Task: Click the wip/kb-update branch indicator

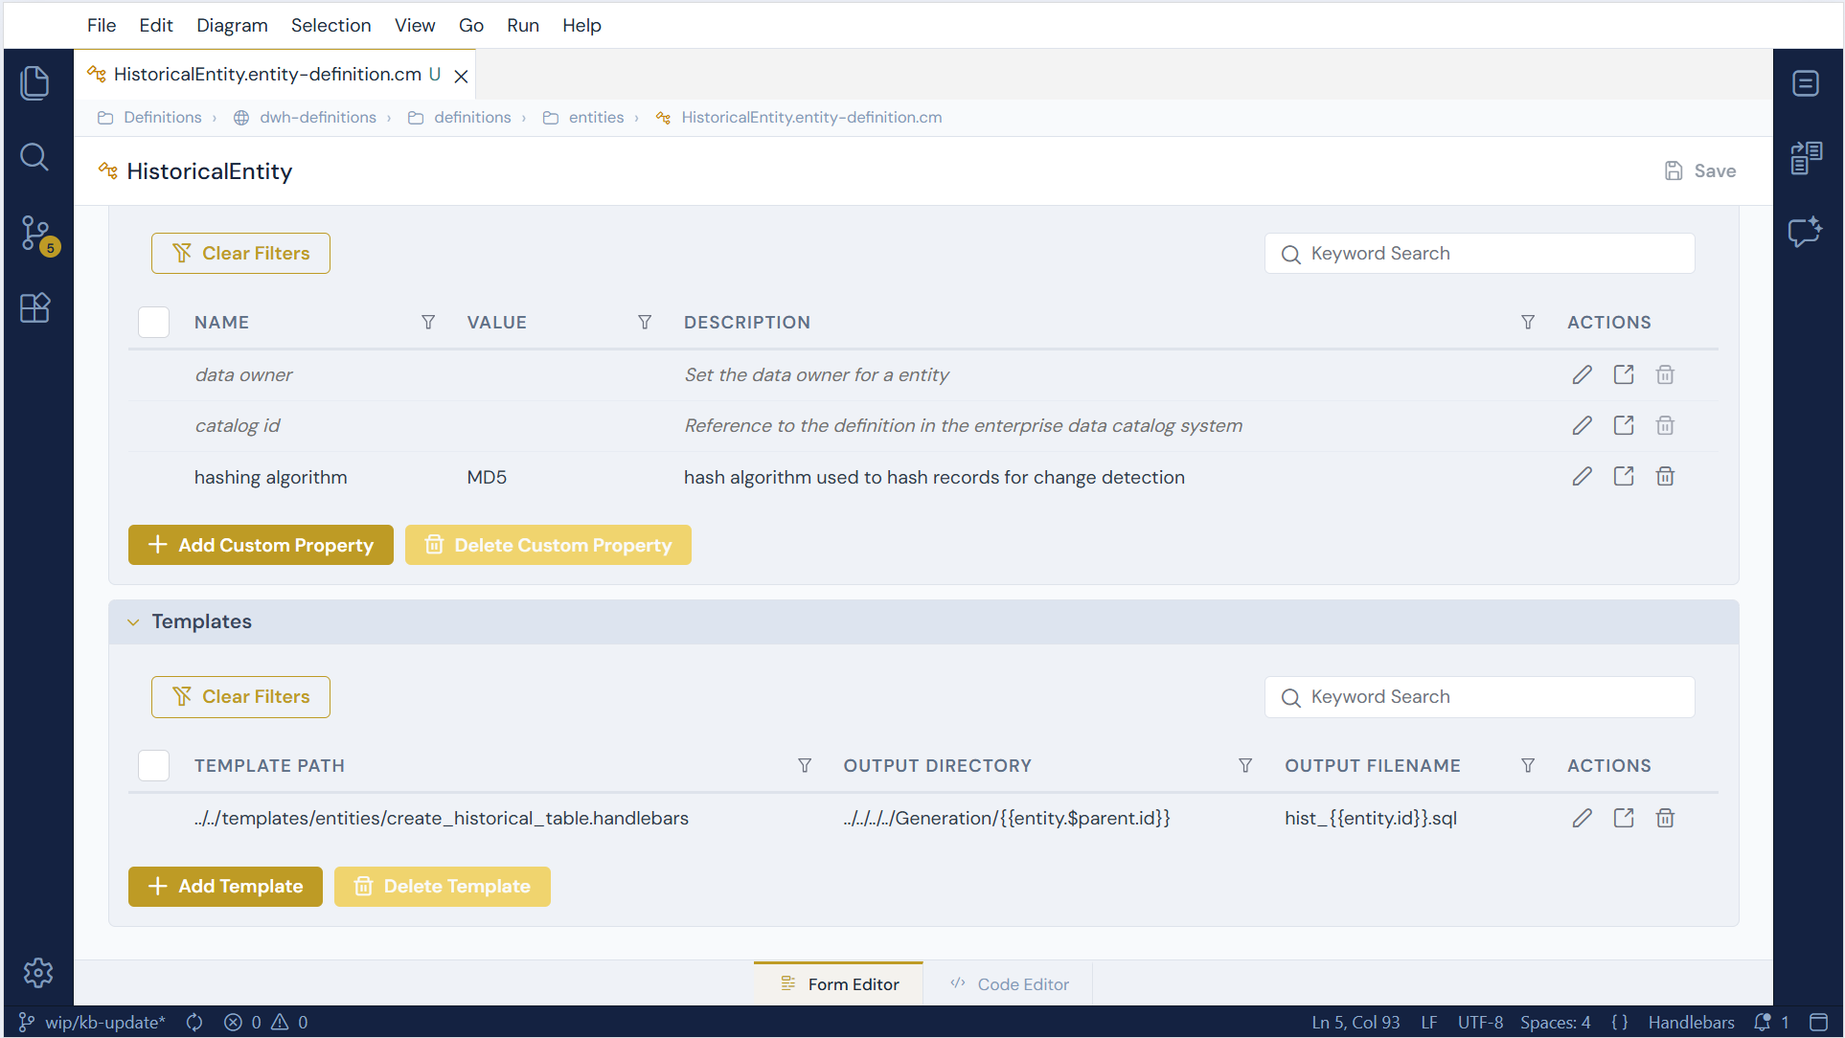Action: pyautogui.click(x=92, y=1022)
